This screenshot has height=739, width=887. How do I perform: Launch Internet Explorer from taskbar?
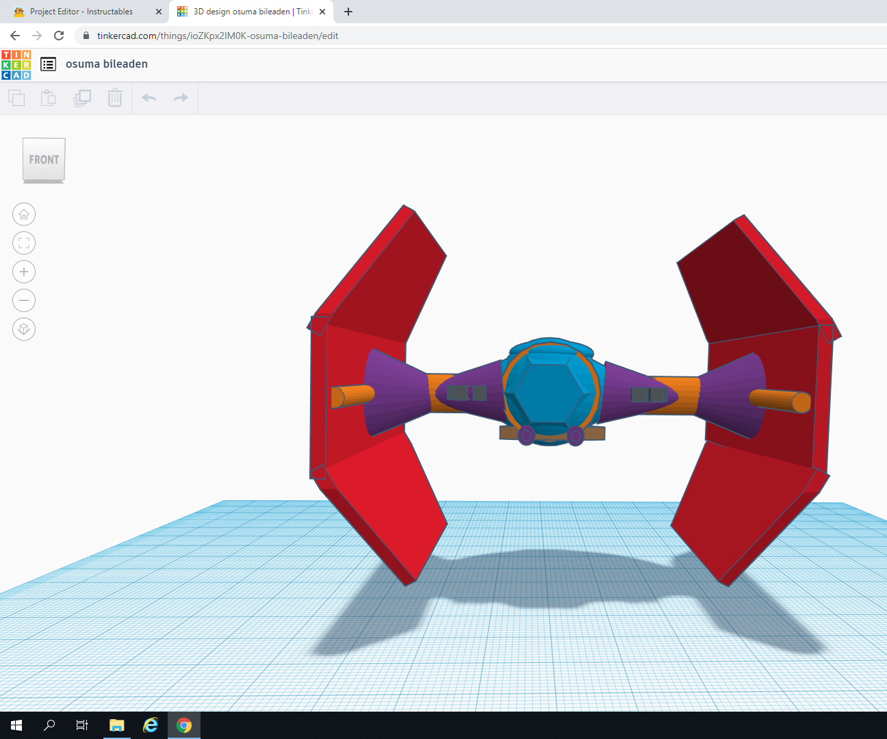(151, 725)
